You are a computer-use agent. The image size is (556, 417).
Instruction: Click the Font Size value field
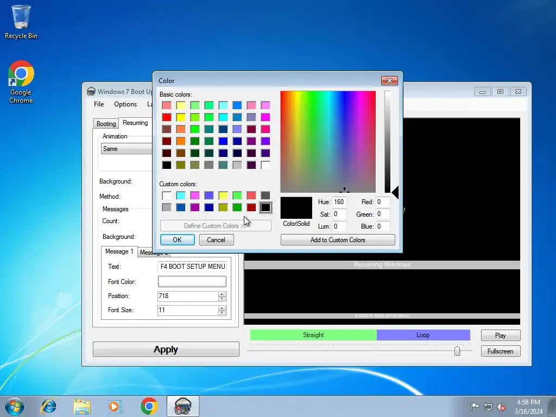click(188, 310)
